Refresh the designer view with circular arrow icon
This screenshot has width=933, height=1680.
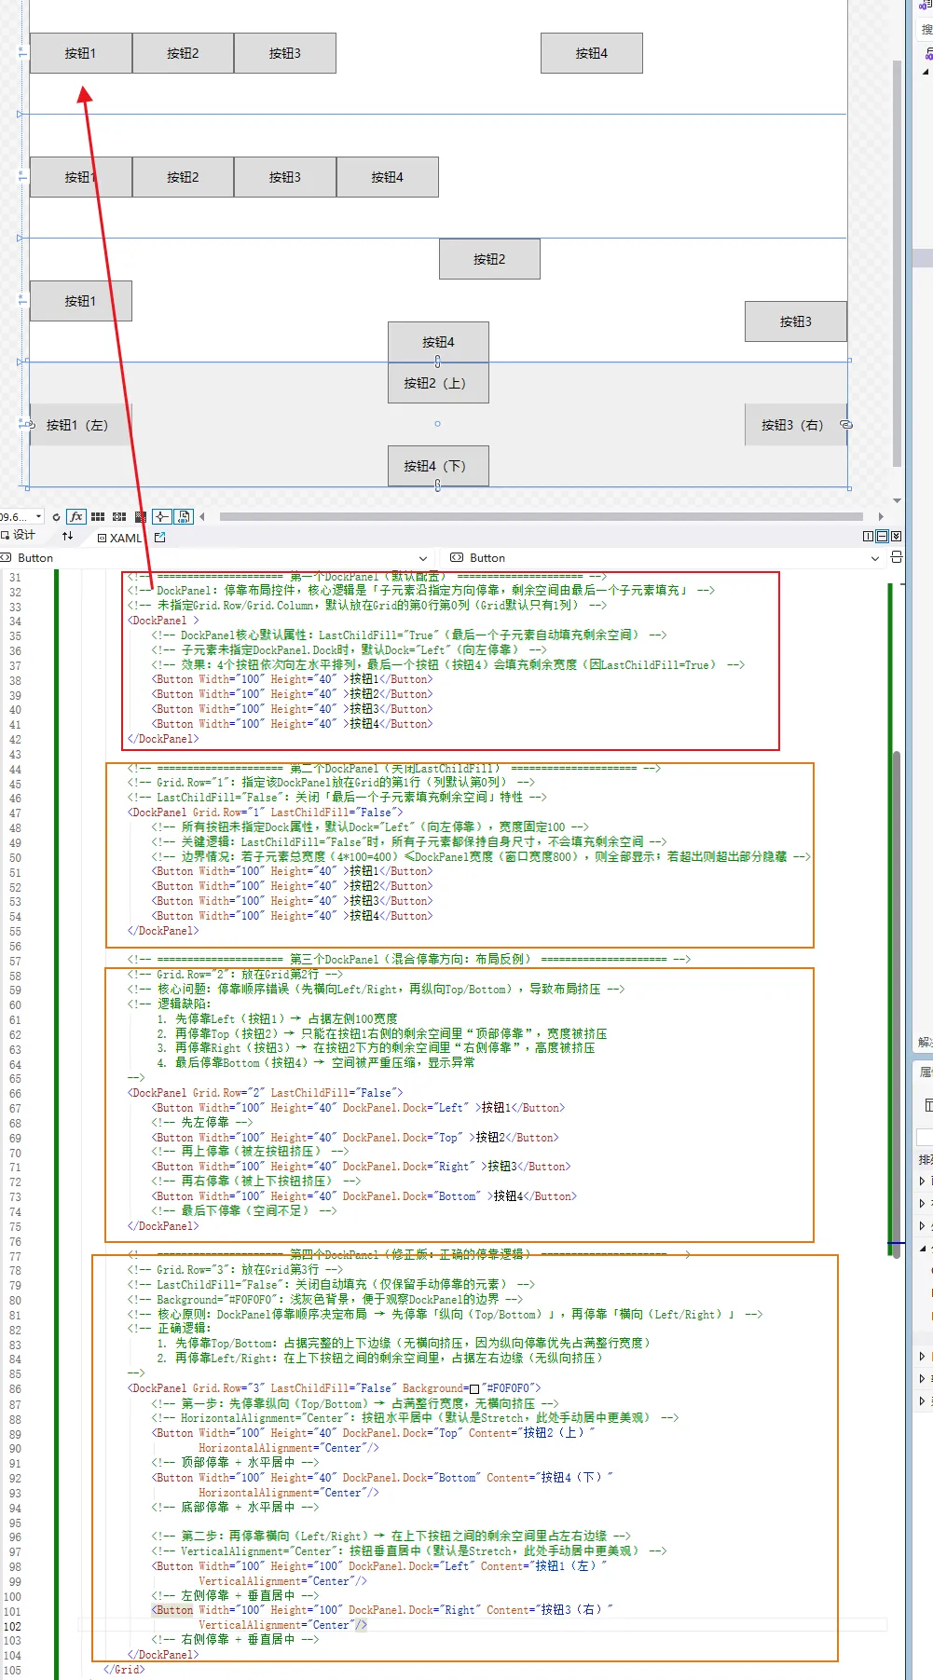pyautogui.click(x=56, y=516)
